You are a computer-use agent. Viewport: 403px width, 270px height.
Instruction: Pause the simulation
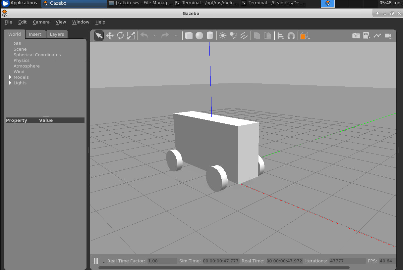pyautogui.click(x=96, y=261)
